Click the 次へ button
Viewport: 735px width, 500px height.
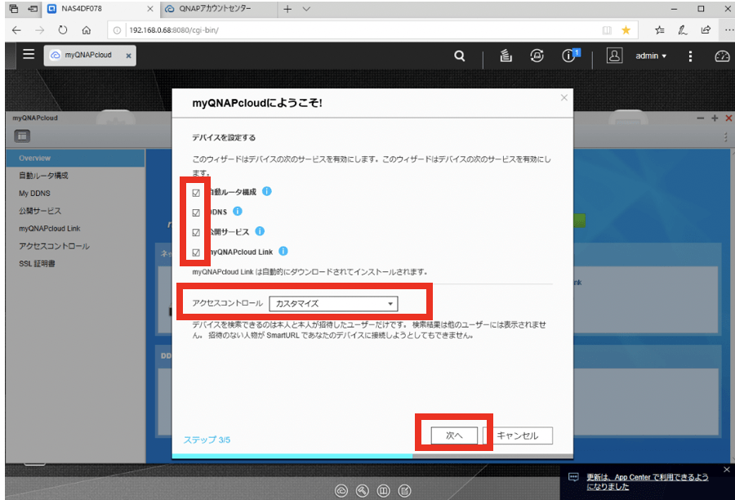(x=454, y=435)
